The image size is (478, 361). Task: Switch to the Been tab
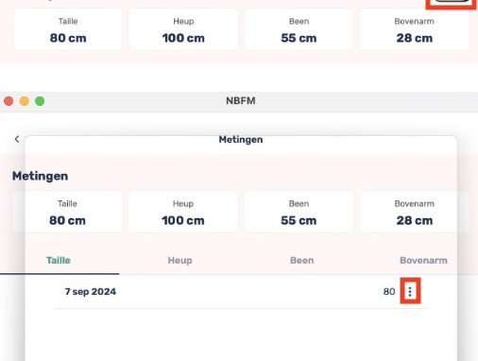pyautogui.click(x=301, y=261)
